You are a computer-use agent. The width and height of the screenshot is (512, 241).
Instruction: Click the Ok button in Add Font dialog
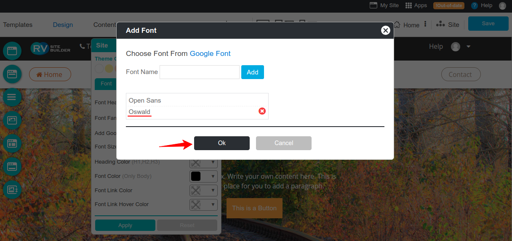(x=222, y=143)
